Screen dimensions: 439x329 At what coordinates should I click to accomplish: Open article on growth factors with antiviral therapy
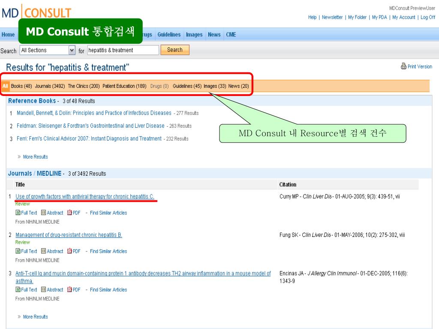tap(85, 196)
